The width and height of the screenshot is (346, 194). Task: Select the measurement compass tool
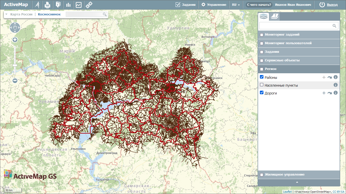click(x=37, y=5)
